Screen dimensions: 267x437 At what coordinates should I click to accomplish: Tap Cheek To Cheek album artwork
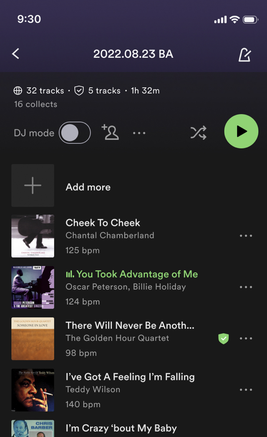33,236
